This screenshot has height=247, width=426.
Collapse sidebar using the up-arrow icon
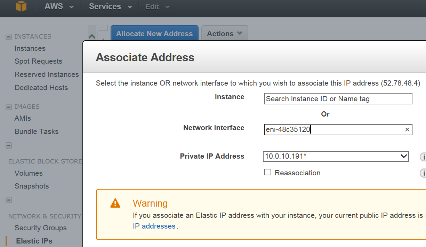pos(92,36)
